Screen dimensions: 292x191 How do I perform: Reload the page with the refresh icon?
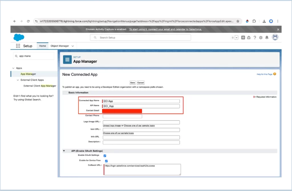pyautogui.click(x=28, y=21)
